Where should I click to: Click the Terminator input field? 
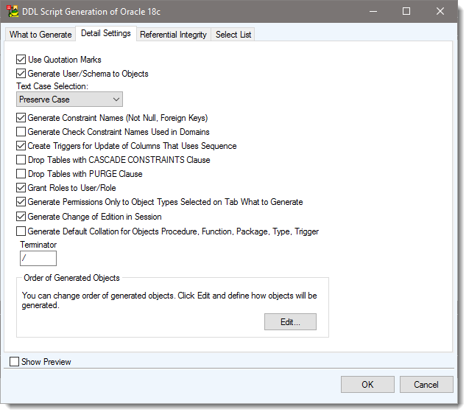coord(38,259)
